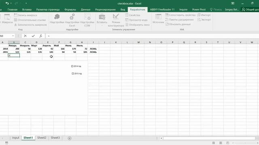259x145 pixels.
Task: Switch to the Input sheet tab
Action: 16,138
